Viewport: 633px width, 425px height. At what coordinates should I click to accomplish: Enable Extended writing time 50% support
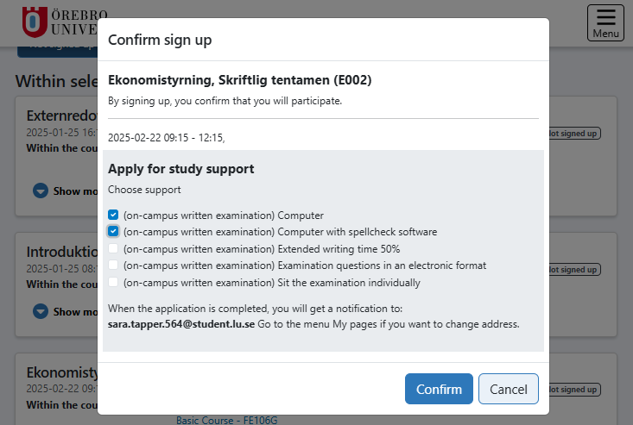[x=114, y=248]
